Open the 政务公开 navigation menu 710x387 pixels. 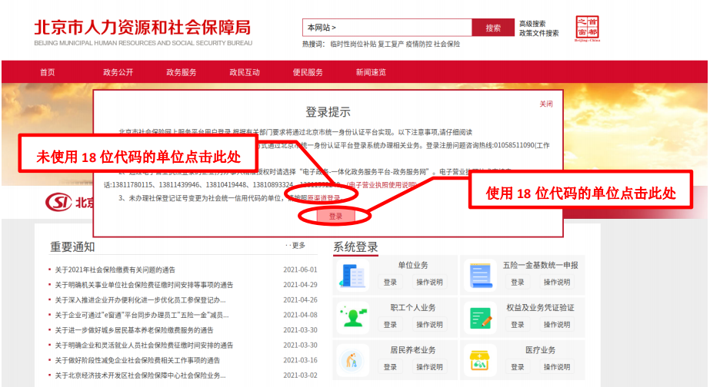click(x=118, y=72)
